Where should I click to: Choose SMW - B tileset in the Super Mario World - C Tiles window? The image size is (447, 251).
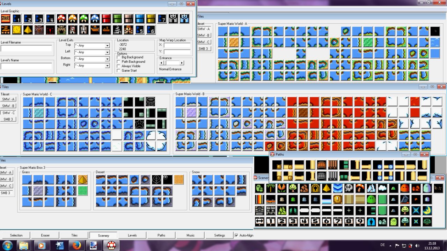coord(8,106)
